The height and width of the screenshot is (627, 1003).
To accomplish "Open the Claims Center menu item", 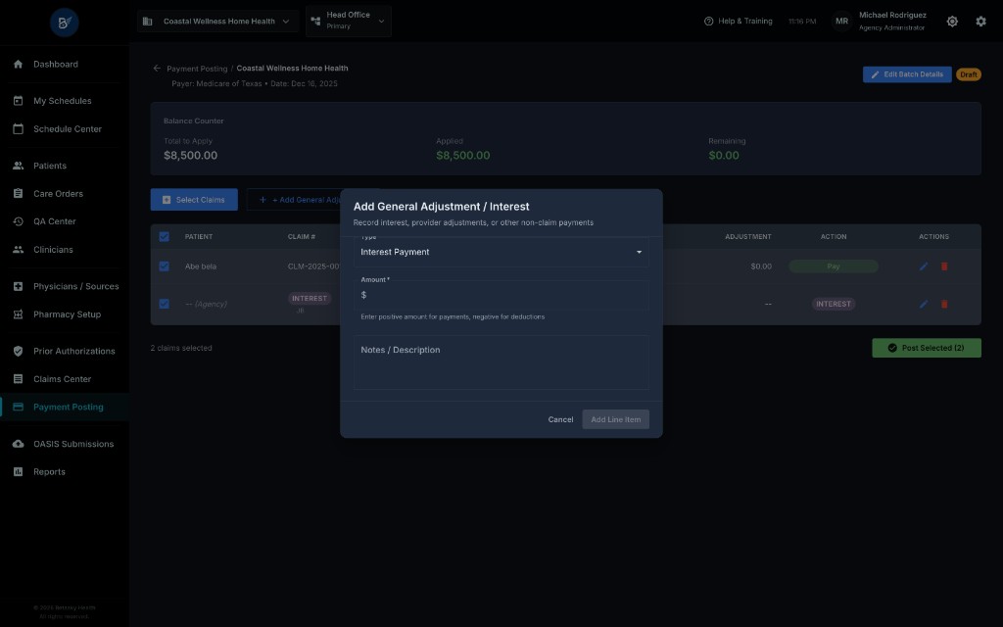I will (64, 379).
